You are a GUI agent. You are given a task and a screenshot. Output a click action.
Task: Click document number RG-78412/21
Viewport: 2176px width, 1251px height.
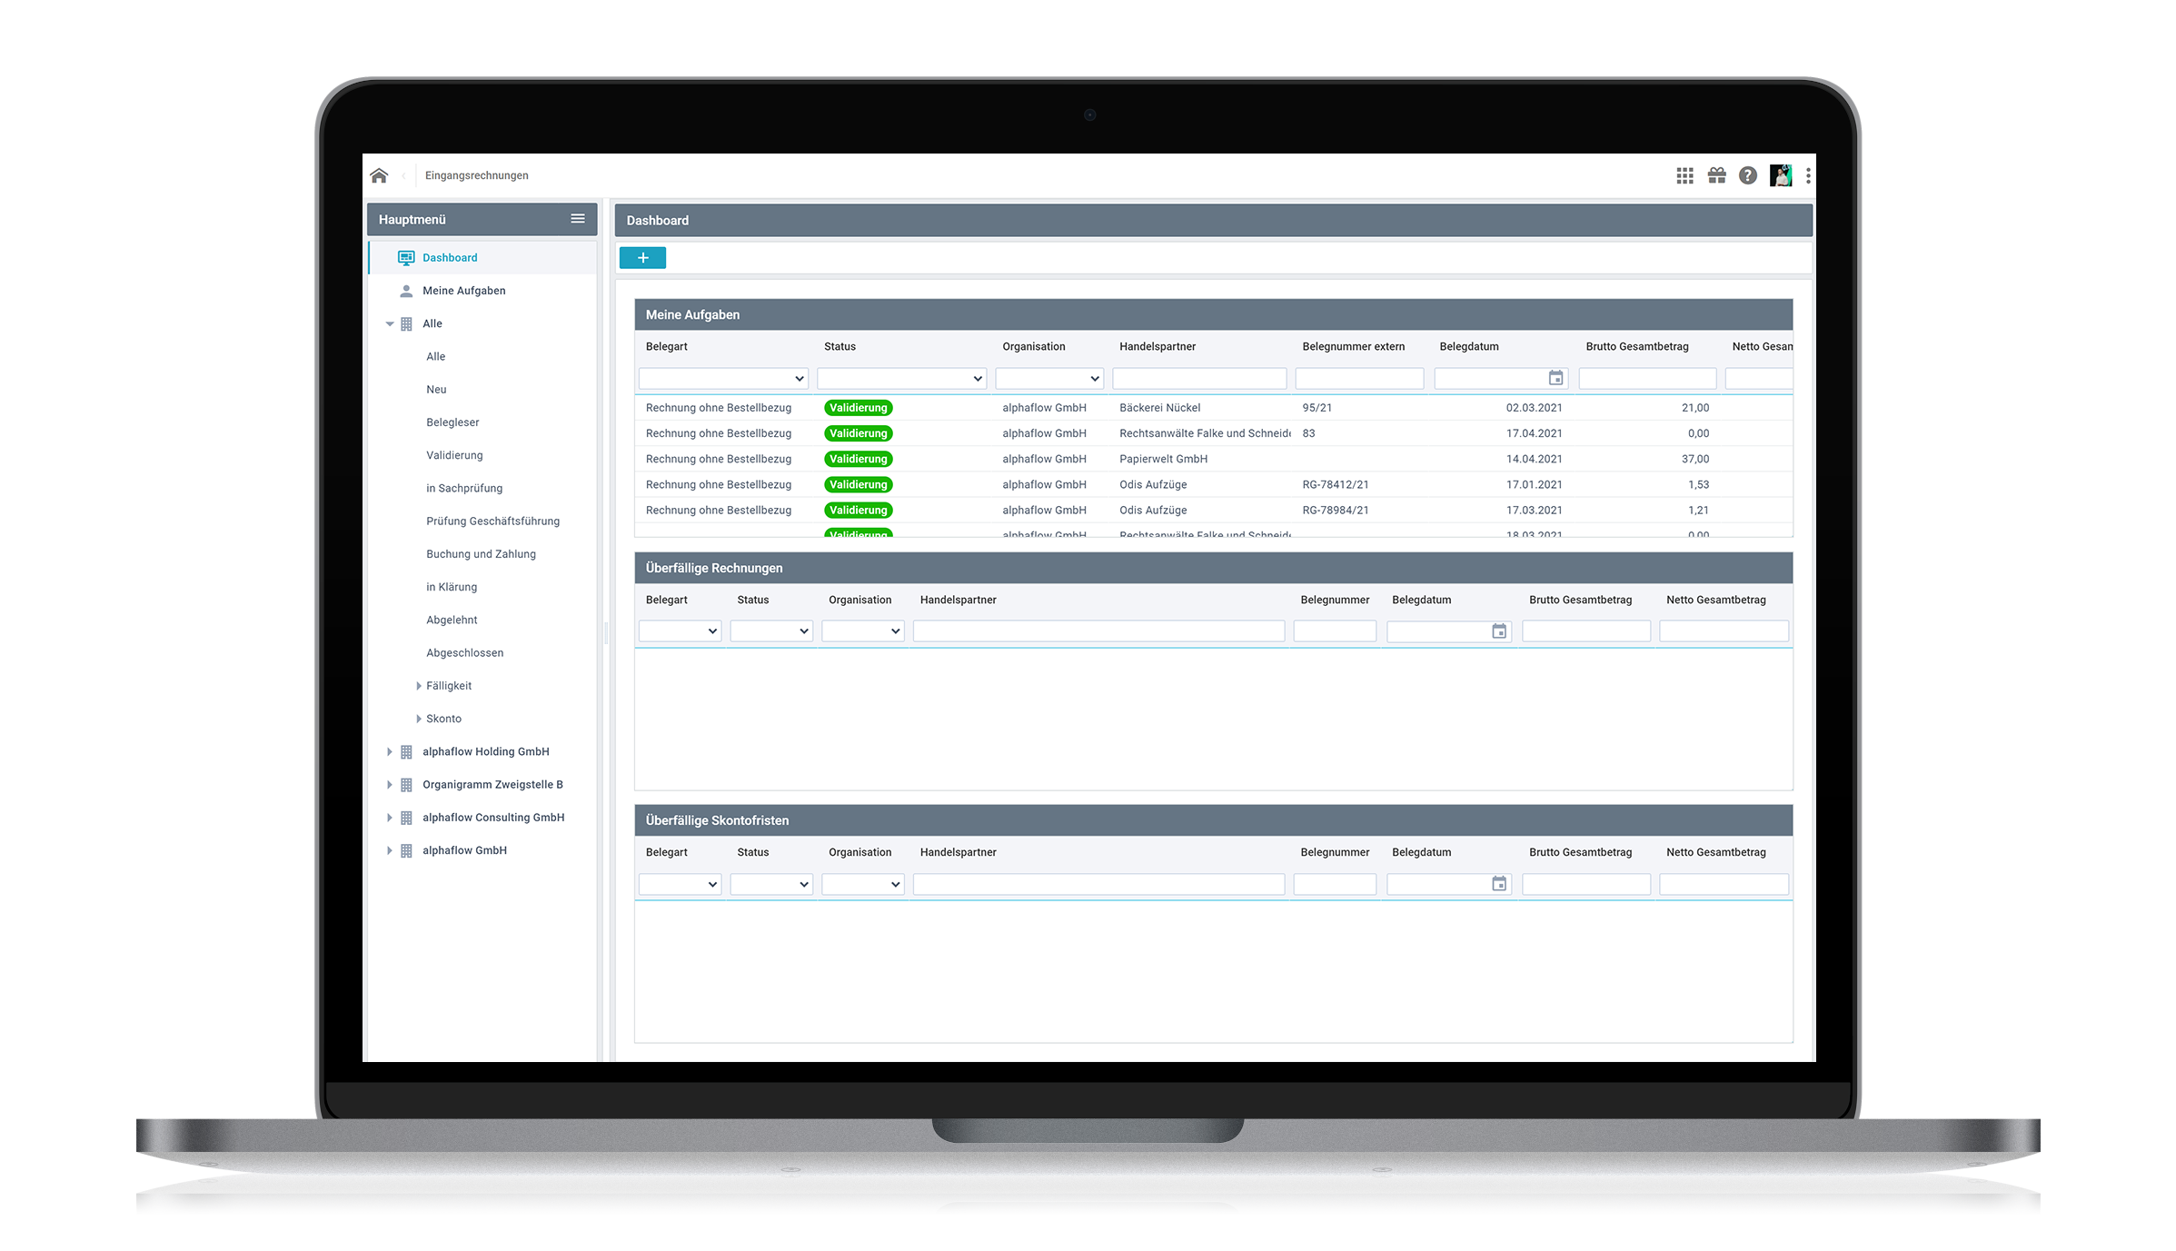point(1335,485)
